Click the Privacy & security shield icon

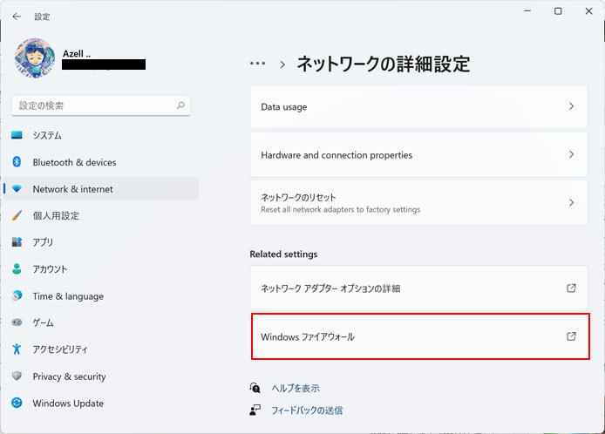[17, 376]
